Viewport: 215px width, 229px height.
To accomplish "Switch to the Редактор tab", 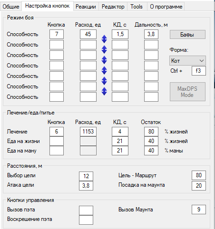I will point(113,7).
